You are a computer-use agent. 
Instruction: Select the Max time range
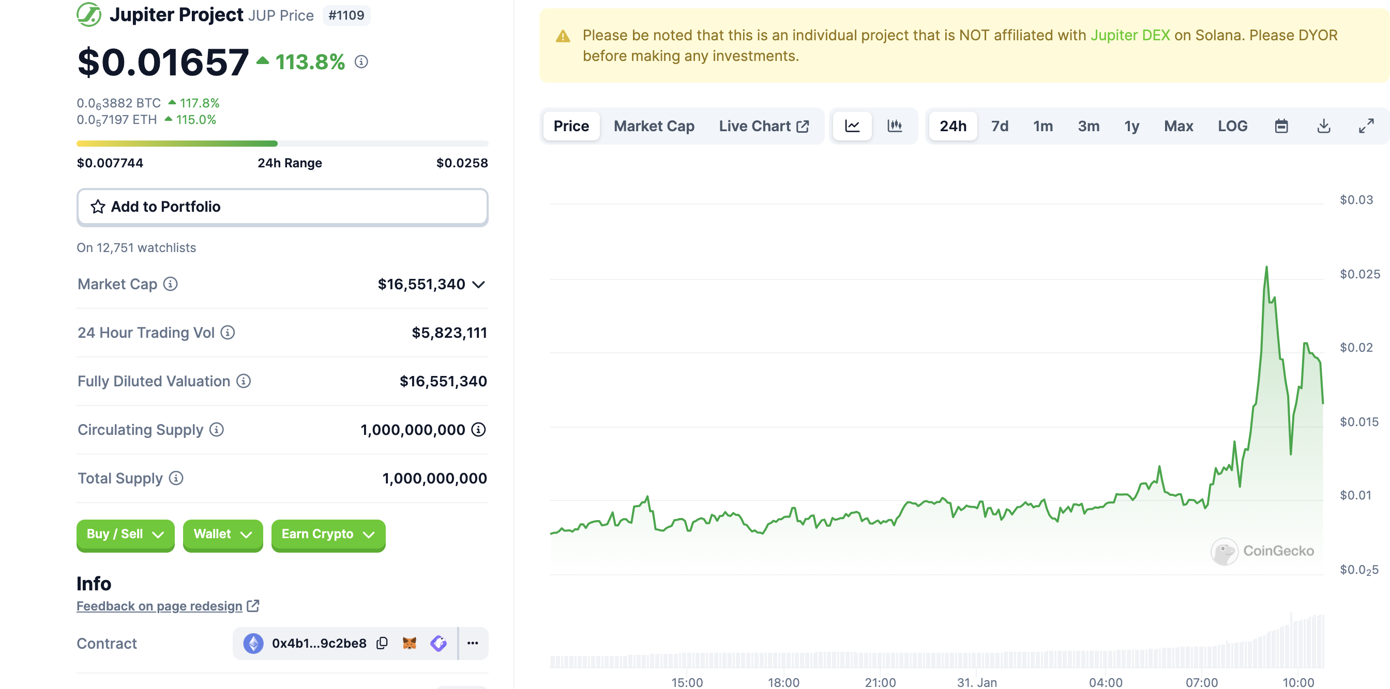coord(1179,126)
